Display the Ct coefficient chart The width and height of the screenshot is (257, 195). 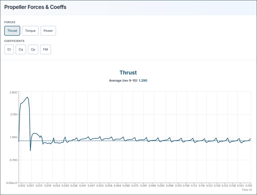[9, 50]
